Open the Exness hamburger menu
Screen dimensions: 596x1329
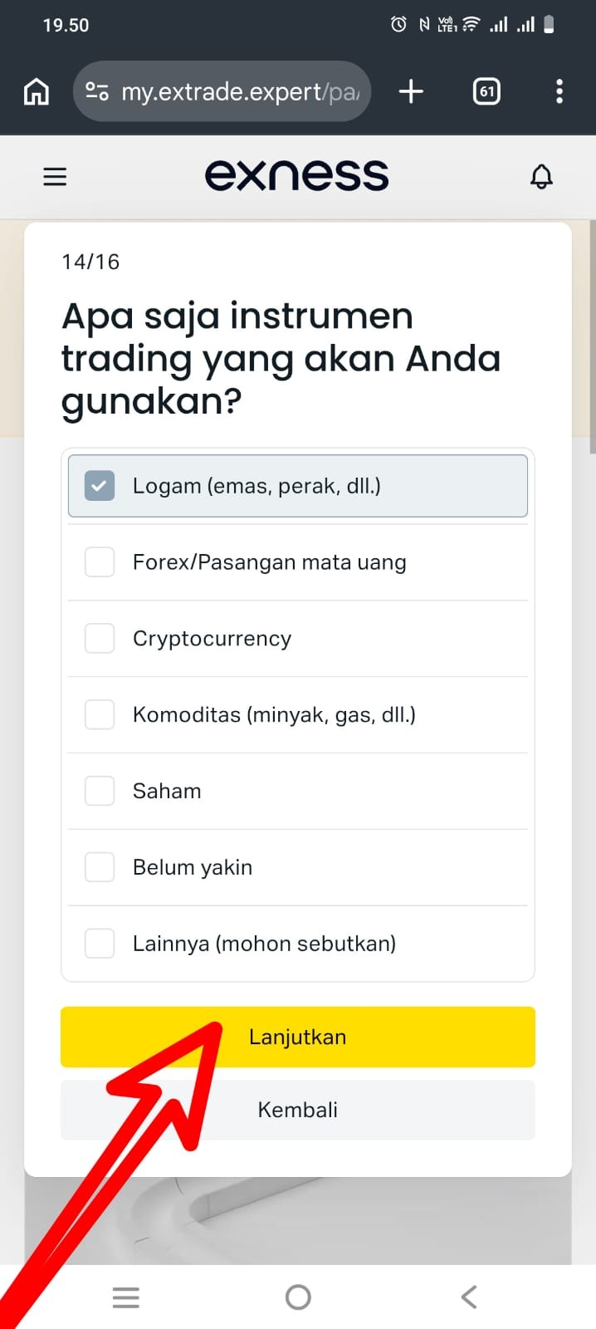point(55,176)
